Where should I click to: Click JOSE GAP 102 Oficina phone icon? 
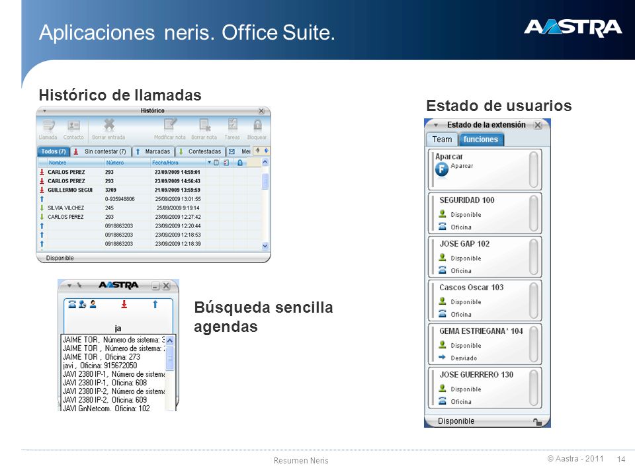tap(443, 270)
